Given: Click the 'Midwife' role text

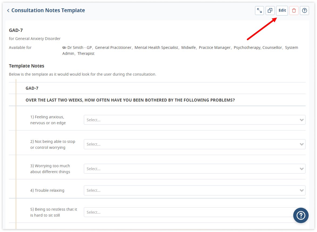Looking at the screenshot, I should tap(188, 48).
